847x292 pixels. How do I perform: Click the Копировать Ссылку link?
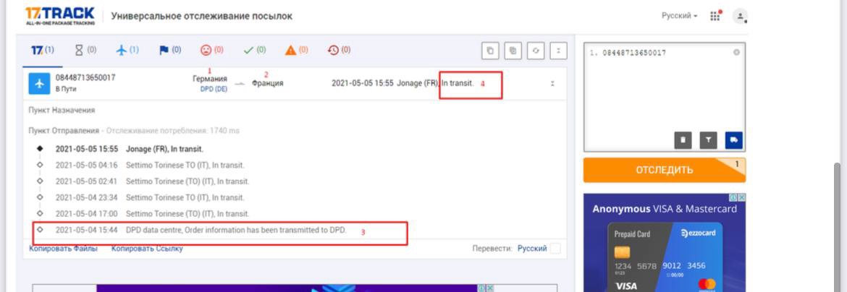[146, 249]
